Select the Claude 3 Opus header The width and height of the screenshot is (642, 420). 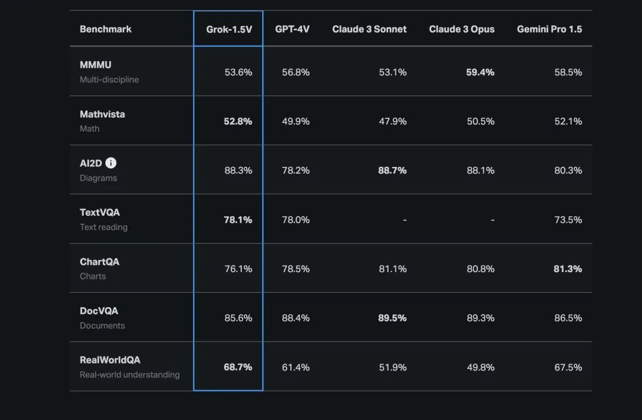[x=461, y=29]
